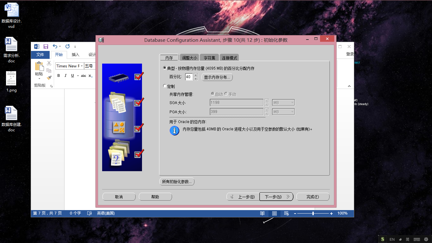Click the Redo icon in Word
Viewport: 432px width, 243px height.
tap(67, 46)
